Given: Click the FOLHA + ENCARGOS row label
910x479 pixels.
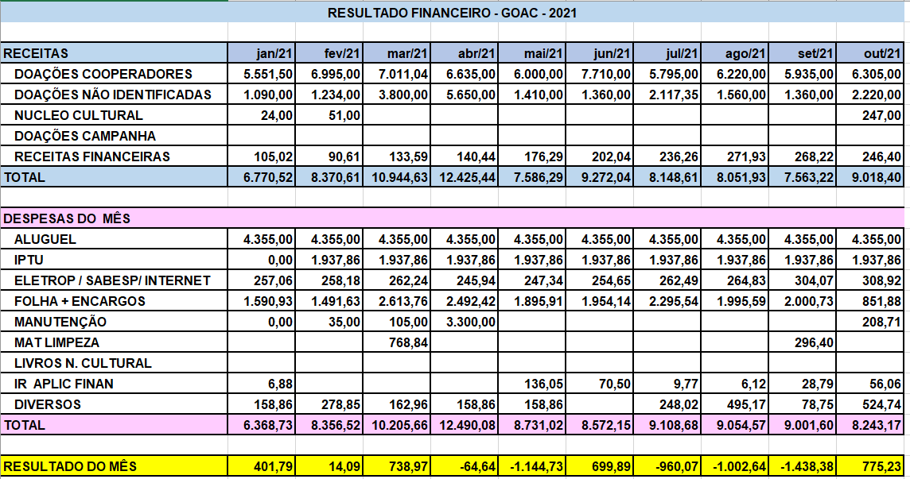Looking at the screenshot, I should (x=114, y=301).
